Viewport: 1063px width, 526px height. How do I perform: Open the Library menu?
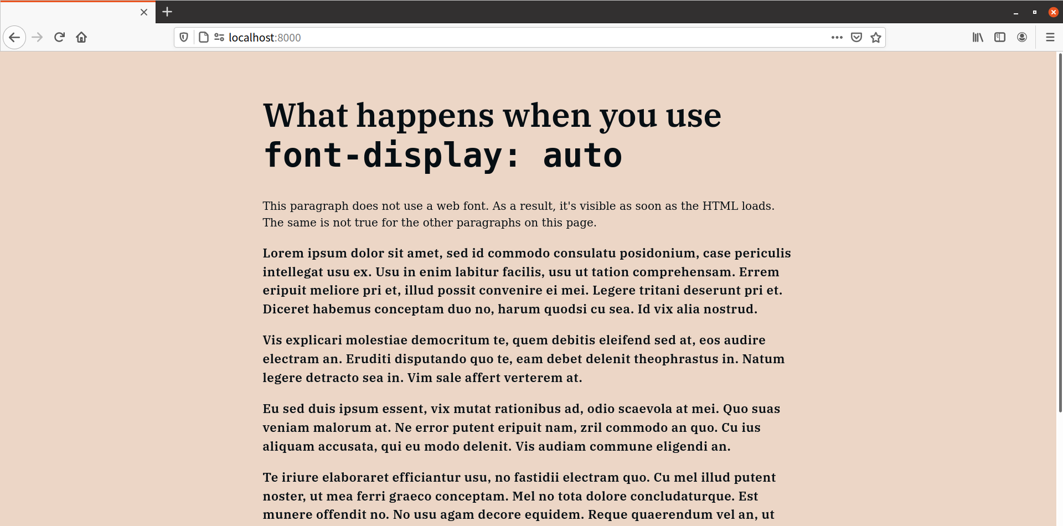click(x=977, y=37)
